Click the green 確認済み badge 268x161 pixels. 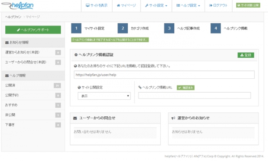pyautogui.click(x=186, y=88)
